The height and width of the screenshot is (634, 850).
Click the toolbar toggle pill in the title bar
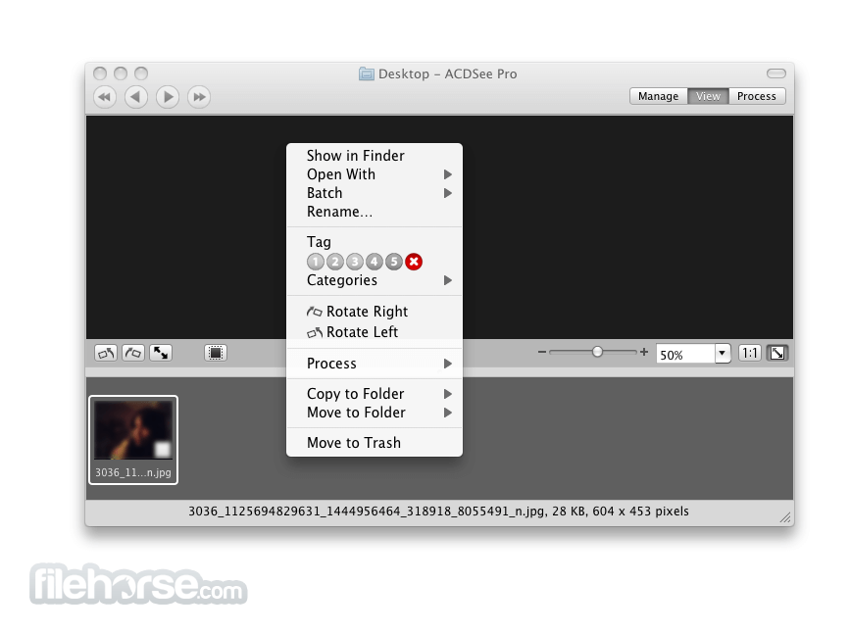(775, 73)
